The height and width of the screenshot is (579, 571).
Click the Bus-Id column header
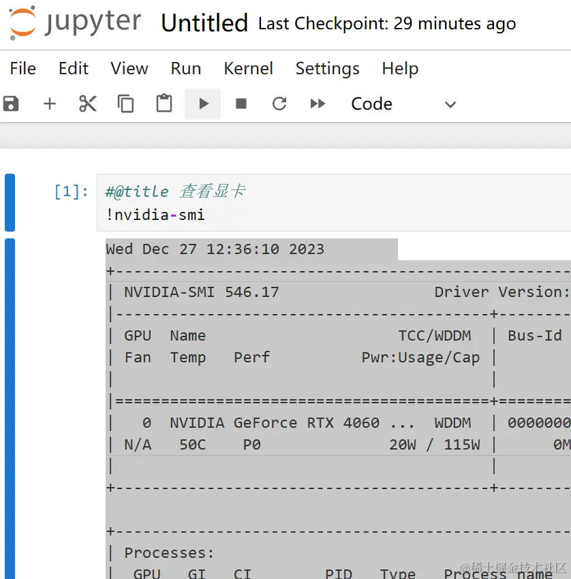pos(535,336)
